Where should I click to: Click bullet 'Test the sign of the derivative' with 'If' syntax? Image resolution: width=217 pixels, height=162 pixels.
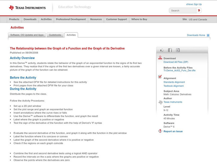(58, 123)
